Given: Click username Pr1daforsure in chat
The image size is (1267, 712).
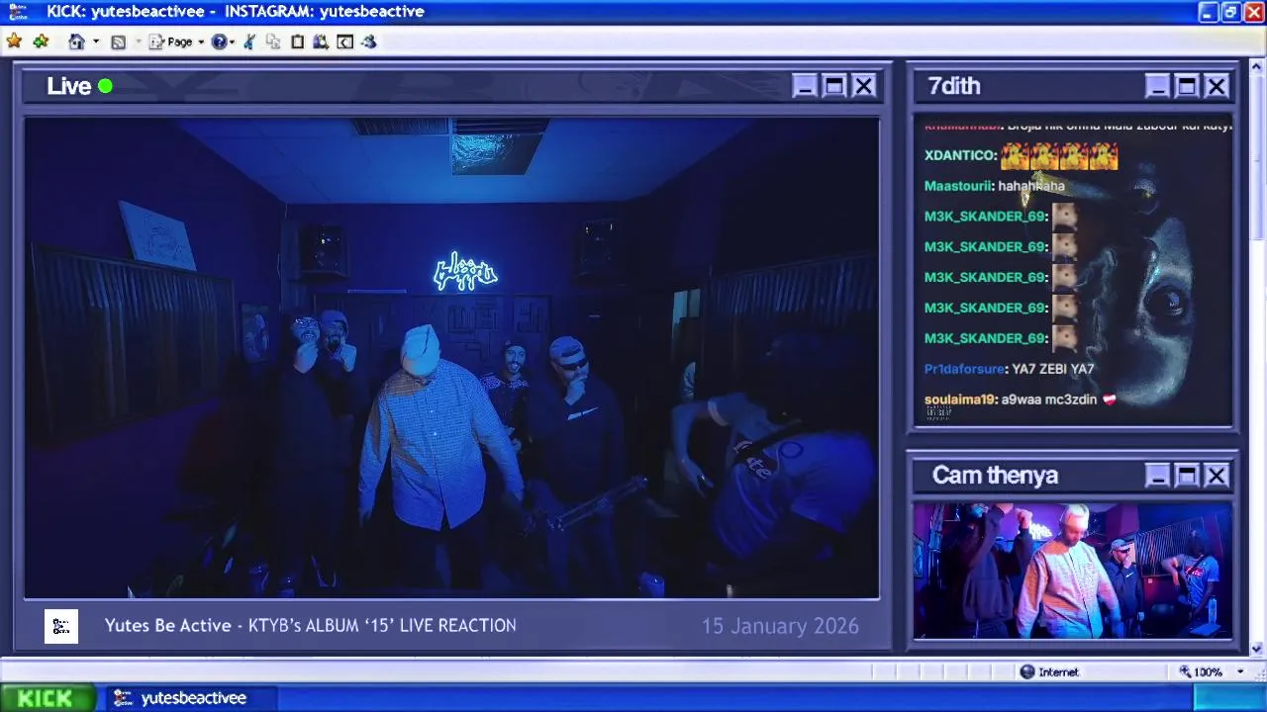Looking at the screenshot, I should click(965, 369).
